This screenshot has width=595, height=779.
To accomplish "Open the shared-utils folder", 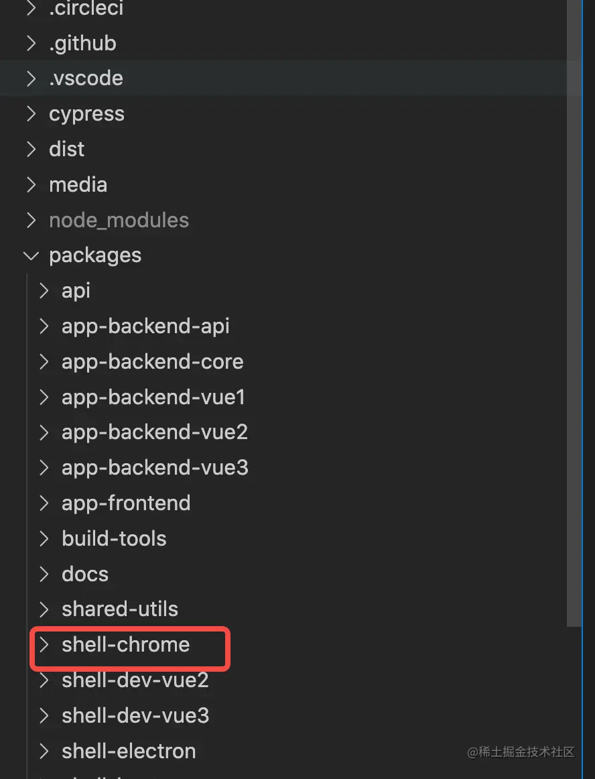I will coord(120,609).
